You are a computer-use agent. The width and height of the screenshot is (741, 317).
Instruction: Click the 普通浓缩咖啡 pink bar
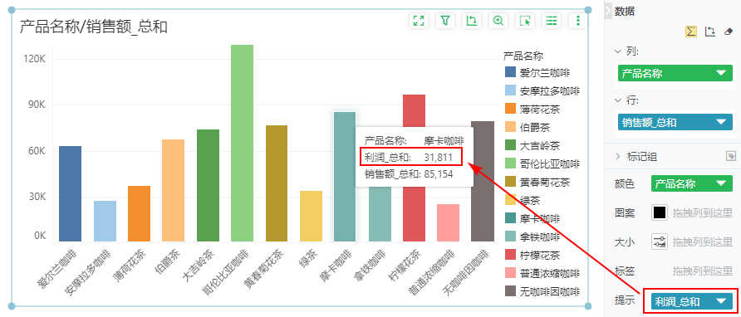[x=448, y=223]
